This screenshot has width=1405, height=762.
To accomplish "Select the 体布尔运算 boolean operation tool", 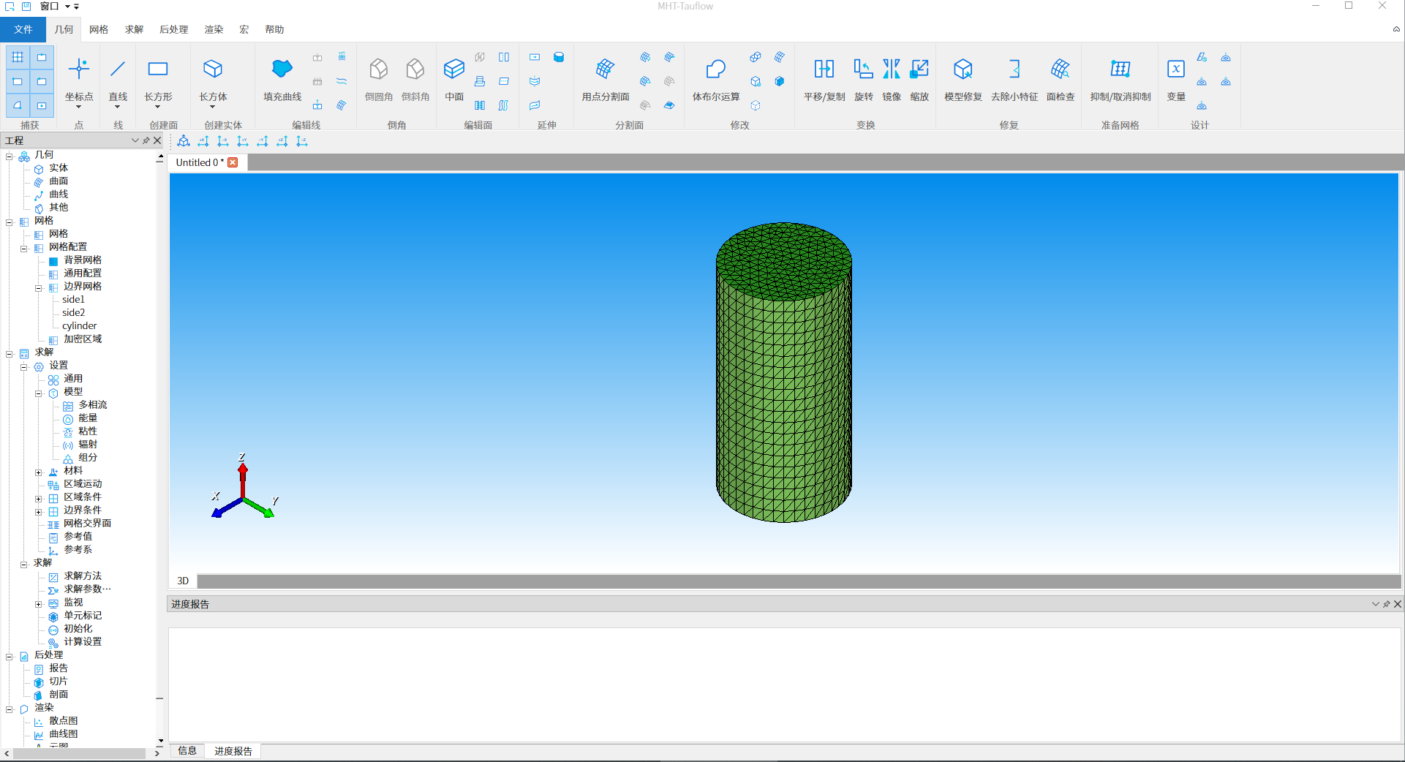I will pos(715,69).
